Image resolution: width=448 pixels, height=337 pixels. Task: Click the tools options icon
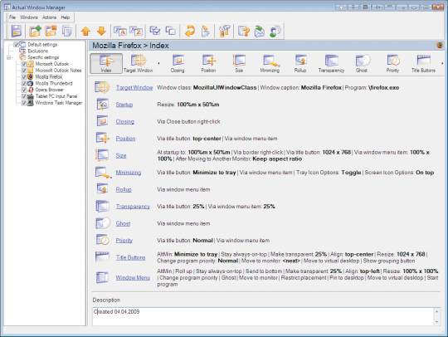(x=225, y=31)
